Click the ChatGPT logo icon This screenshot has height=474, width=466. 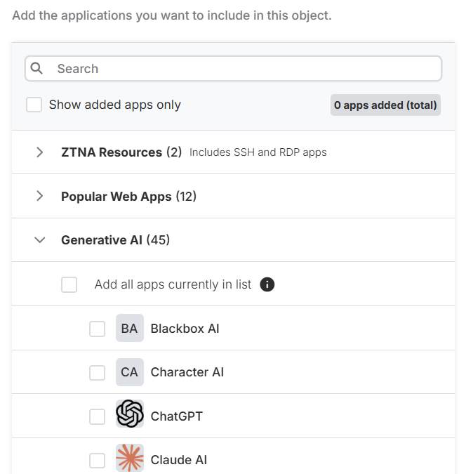(130, 414)
